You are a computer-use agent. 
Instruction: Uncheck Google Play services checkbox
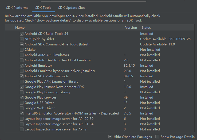(22, 97)
